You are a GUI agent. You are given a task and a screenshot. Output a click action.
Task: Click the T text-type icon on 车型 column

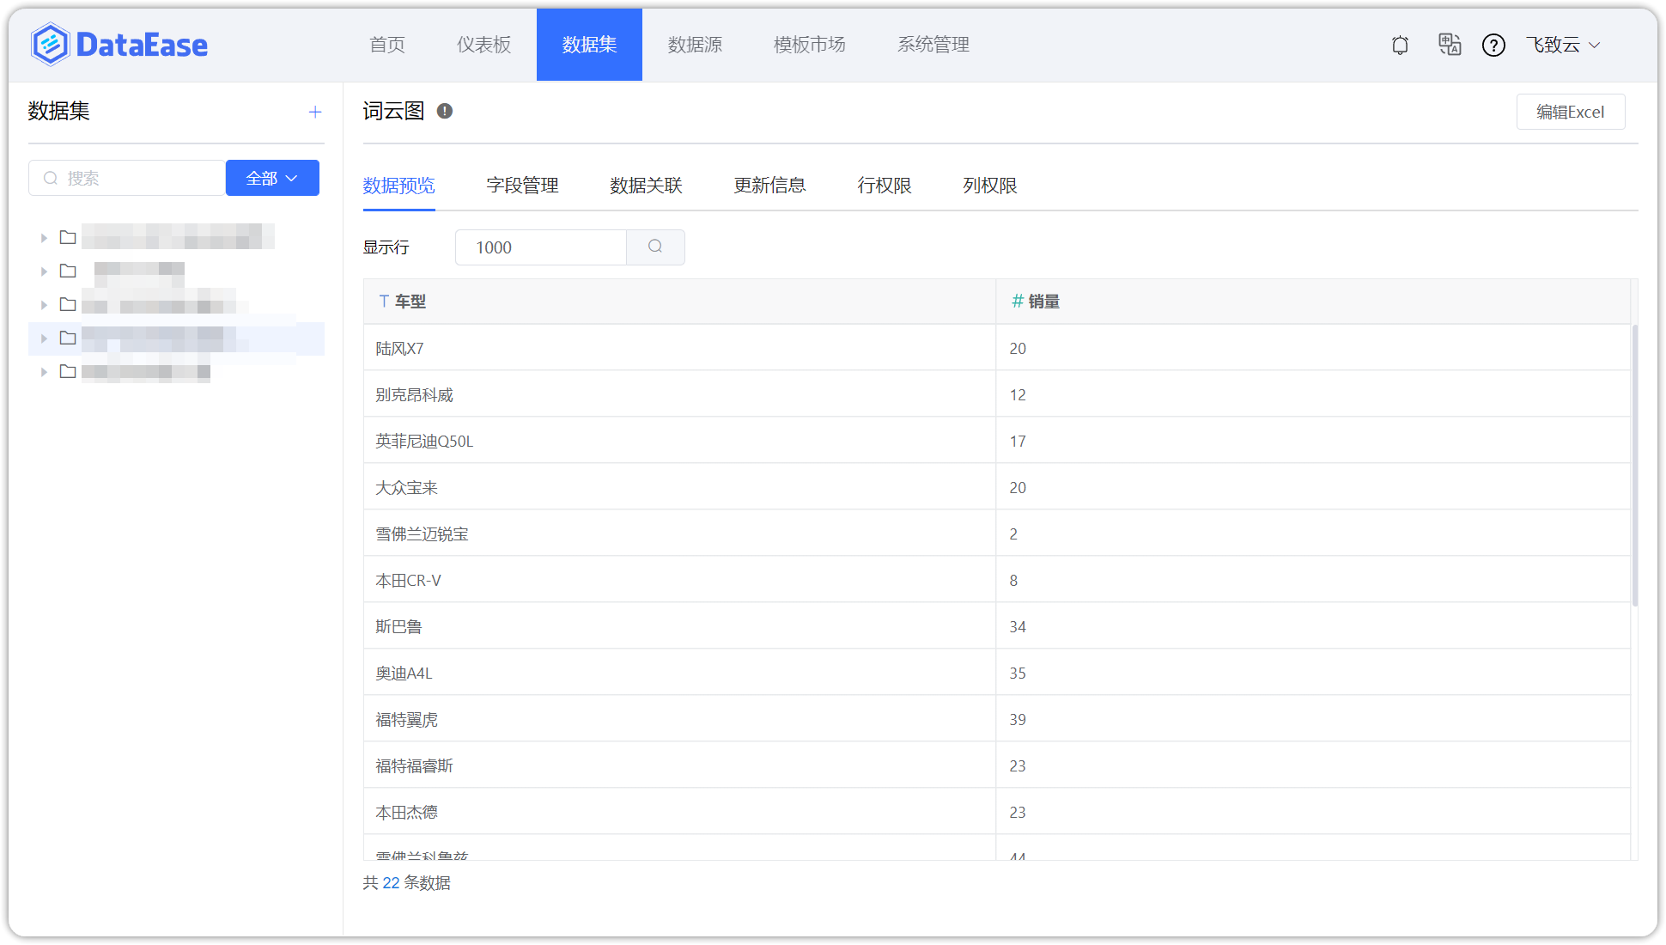pyautogui.click(x=384, y=302)
